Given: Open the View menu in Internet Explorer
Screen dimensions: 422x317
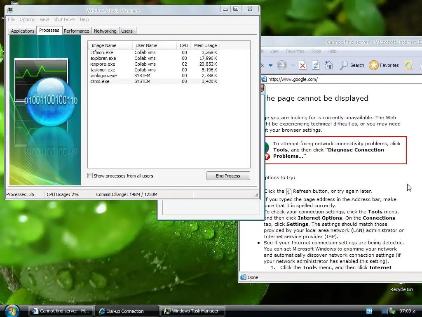Looking at the screenshot, I should click(274, 51).
